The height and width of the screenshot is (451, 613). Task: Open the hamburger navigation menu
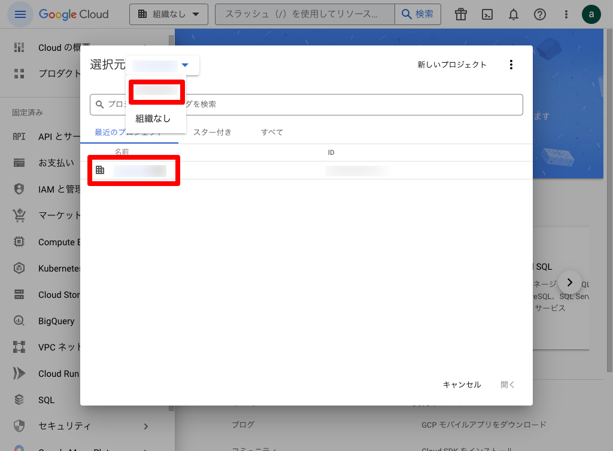pos(20,14)
